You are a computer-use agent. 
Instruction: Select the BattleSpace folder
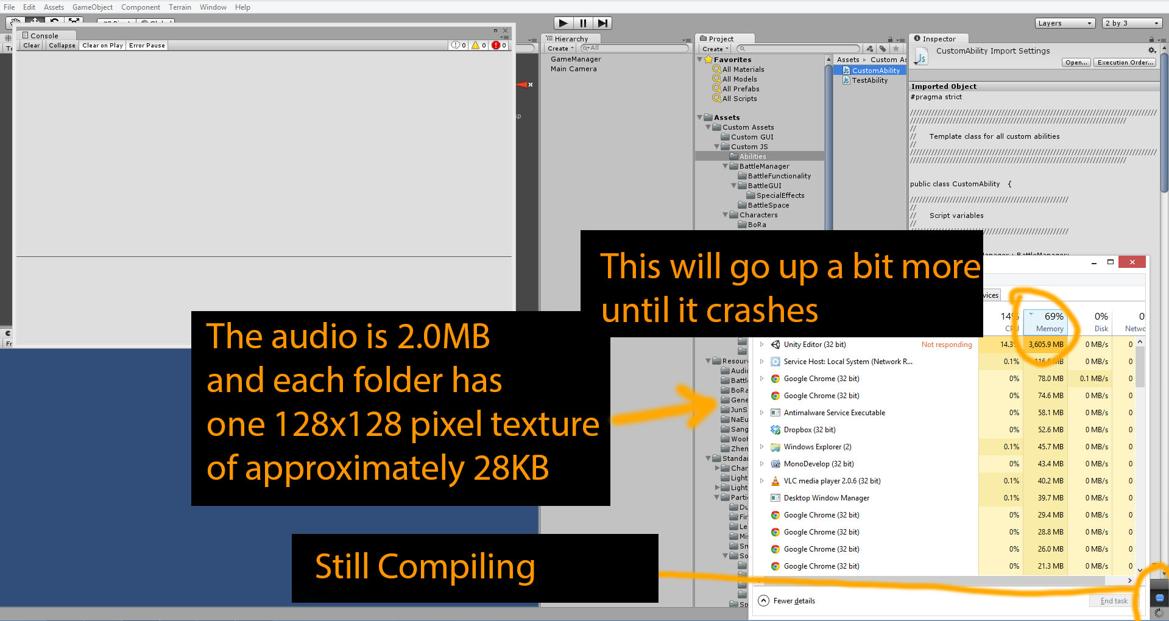(x=763, y=205)
